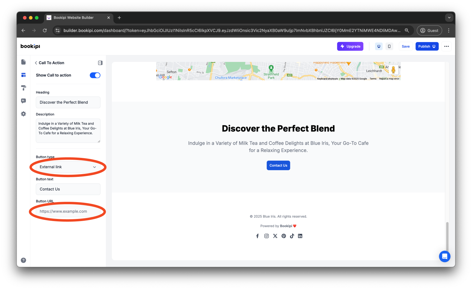Open the Pages icon in left sidebar

[23, 62]
